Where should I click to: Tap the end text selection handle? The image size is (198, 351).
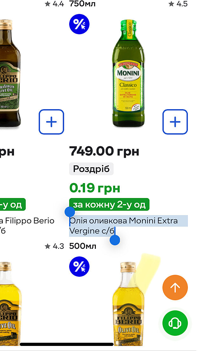coord(115,240)
